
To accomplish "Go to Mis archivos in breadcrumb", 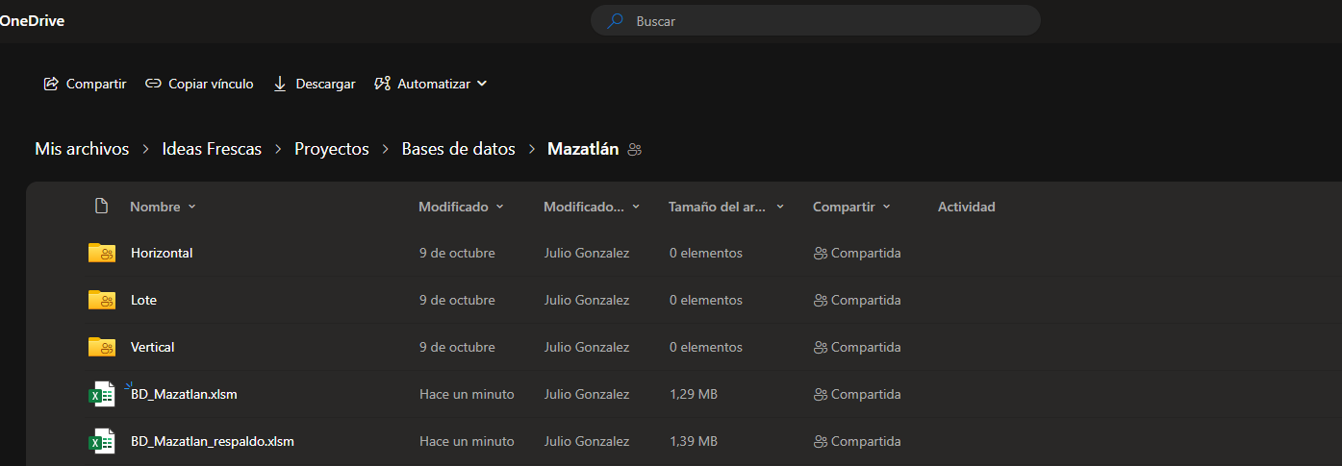I will [x=82, y=149].
